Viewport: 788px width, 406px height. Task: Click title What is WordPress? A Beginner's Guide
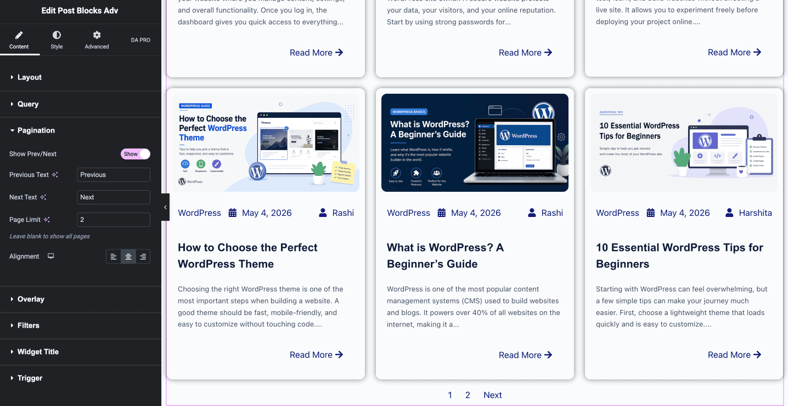click(x=445, y=256)
